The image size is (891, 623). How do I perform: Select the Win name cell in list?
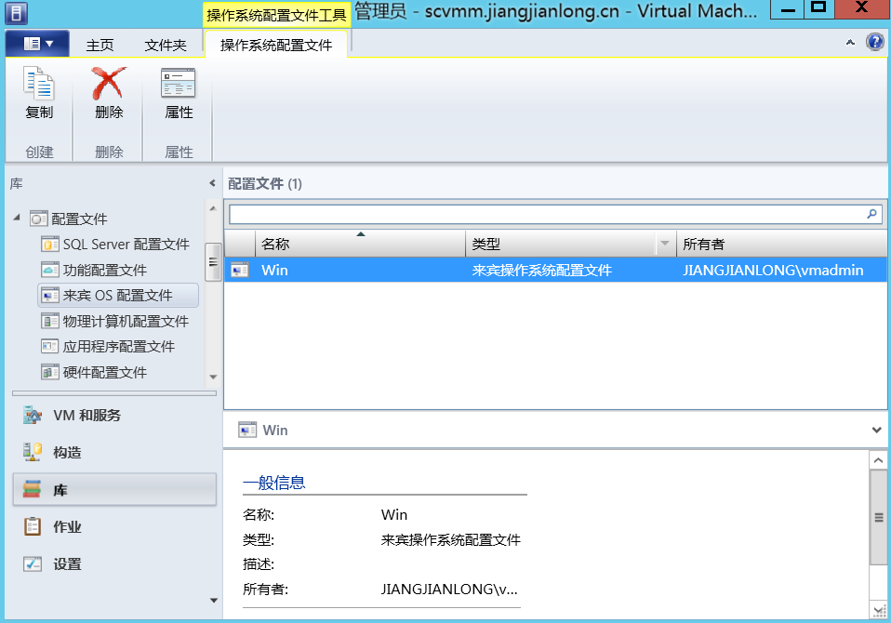click(x=274, y=271)
